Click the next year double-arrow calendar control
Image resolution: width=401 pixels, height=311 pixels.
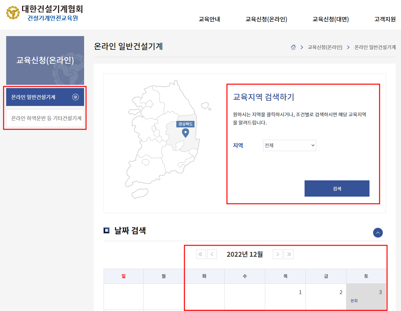[x=288, y=254]
